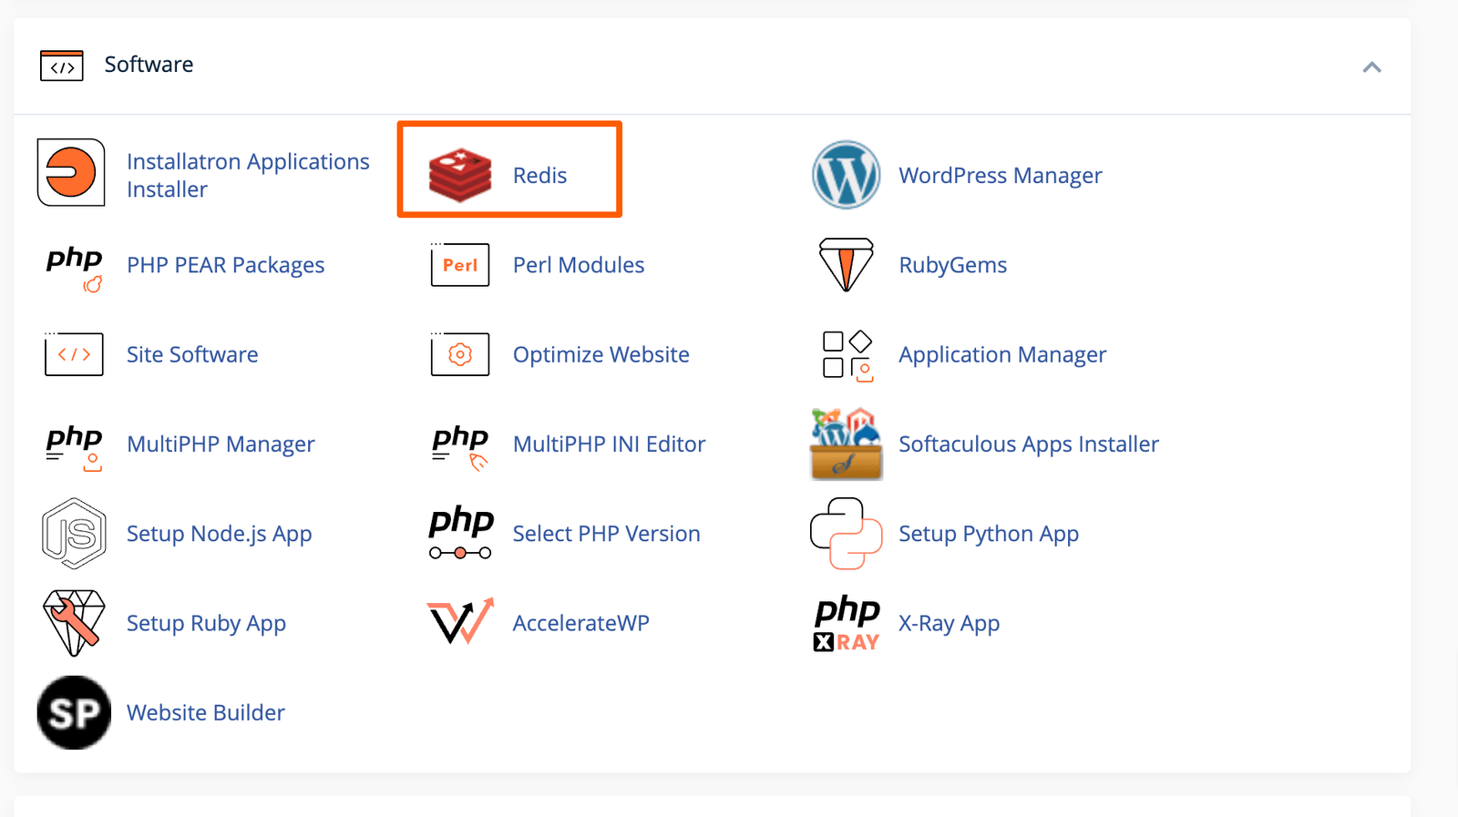Open the Setup Ruby App link

coord(206,624)
